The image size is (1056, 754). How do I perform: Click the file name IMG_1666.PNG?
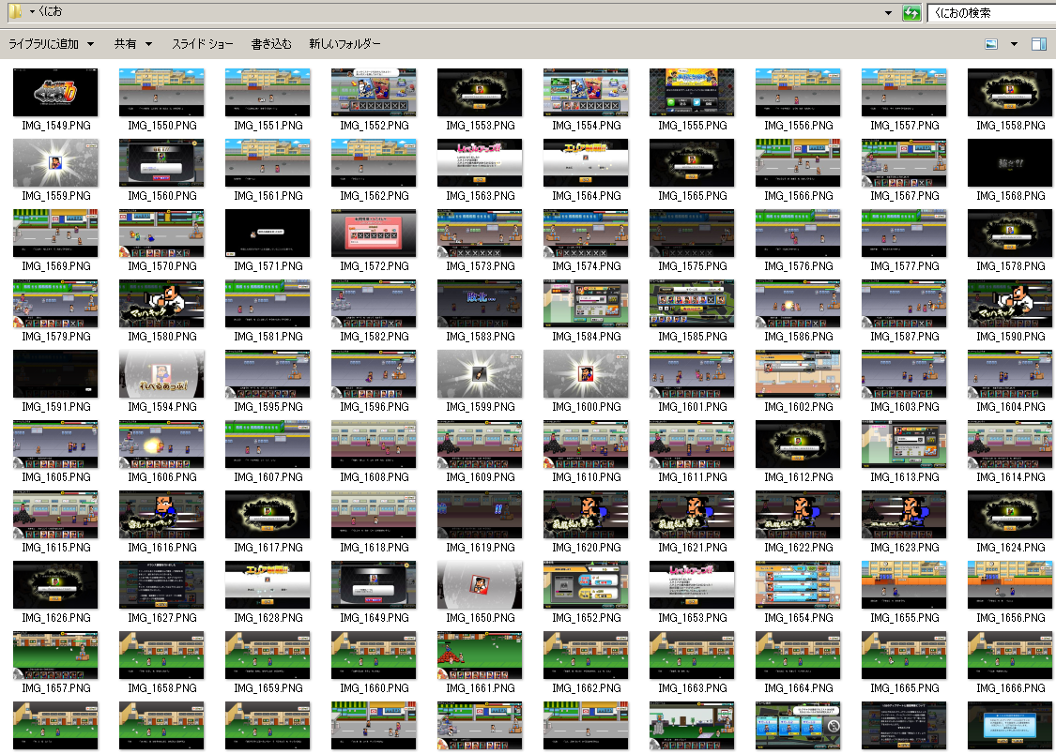tap(1011, 688)
